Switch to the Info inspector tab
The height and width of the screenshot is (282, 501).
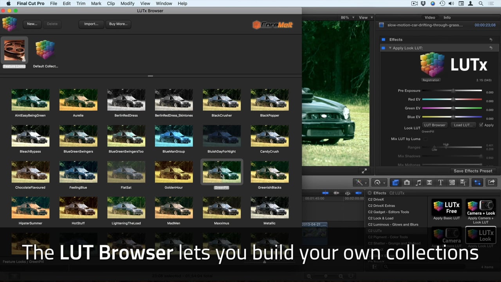447,18
